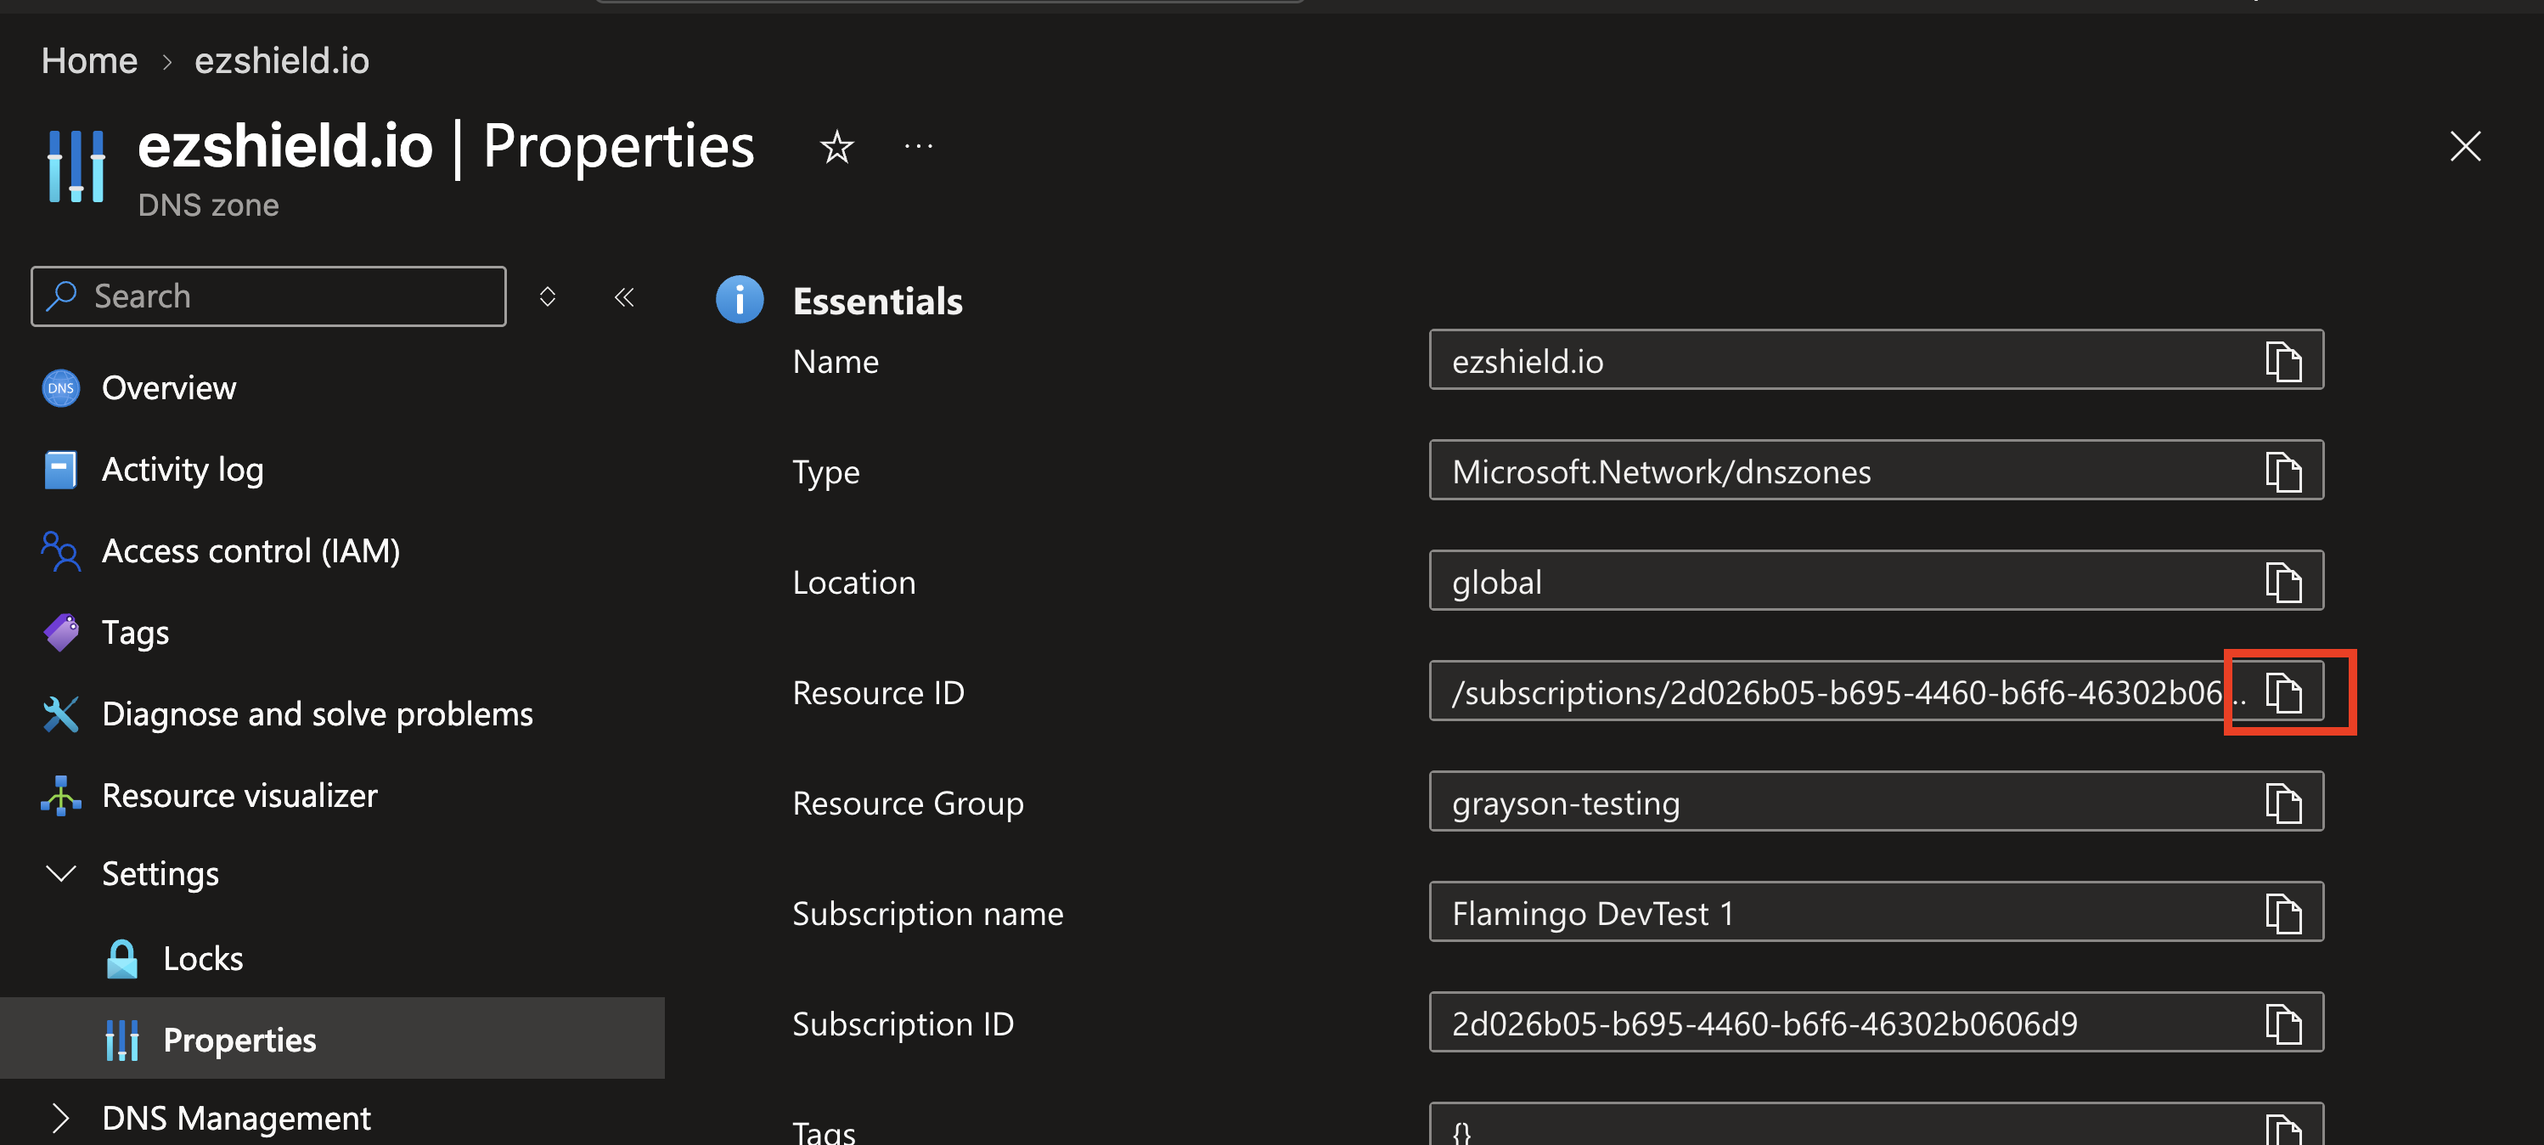The height and width of the screenshot is (1145, 2544).
Task: Copy the Type value Microsoft.Network/dnszones
Action: (x=2282, y=471)
